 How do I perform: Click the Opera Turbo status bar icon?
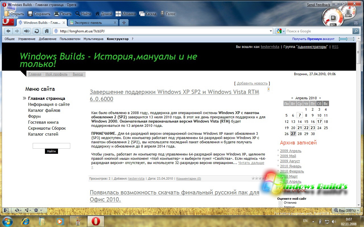click(x=36, y=210)
